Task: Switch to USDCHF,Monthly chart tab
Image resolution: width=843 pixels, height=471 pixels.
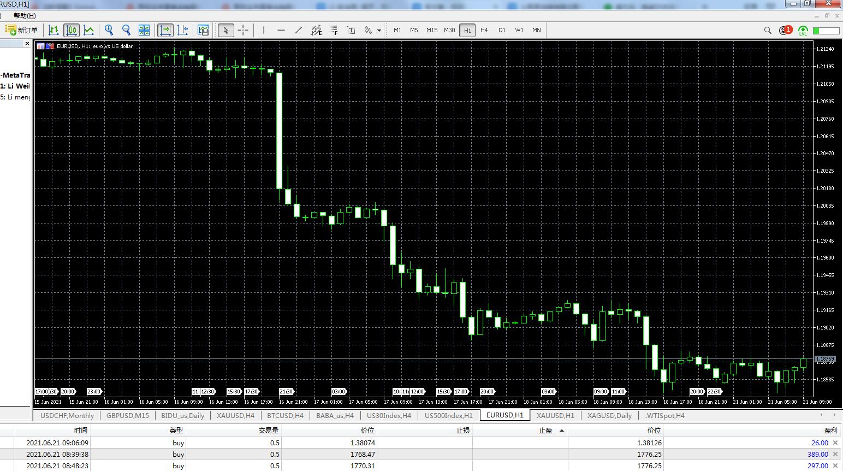Action: (67, 415)
